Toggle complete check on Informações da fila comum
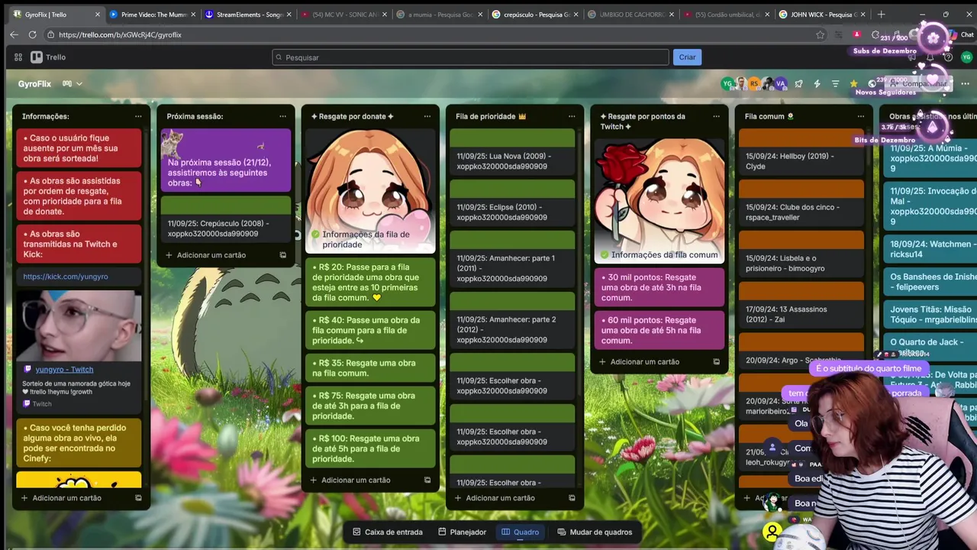The image size is (977, 550). 605,255
